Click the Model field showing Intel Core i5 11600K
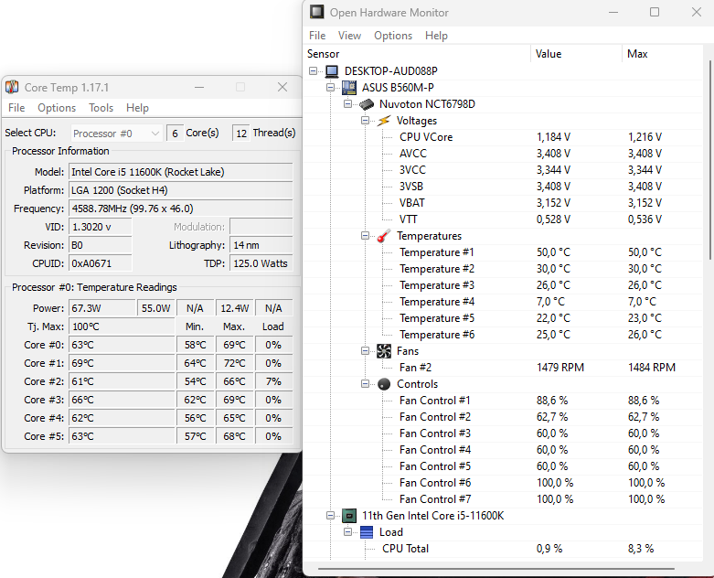Viewport: 714px width, 578px height. tap(181, 172)
